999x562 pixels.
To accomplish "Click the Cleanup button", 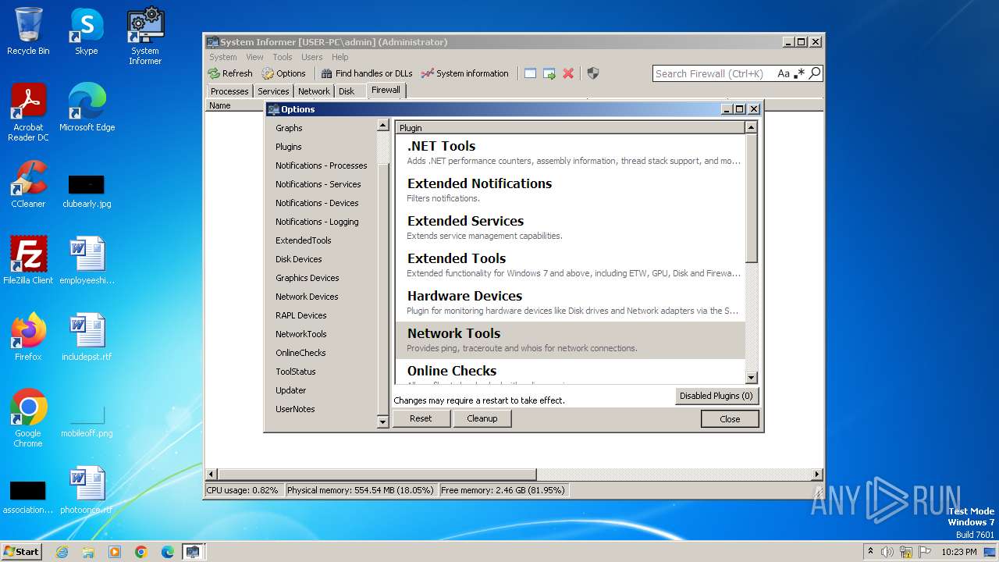I will tap(482, 418).
